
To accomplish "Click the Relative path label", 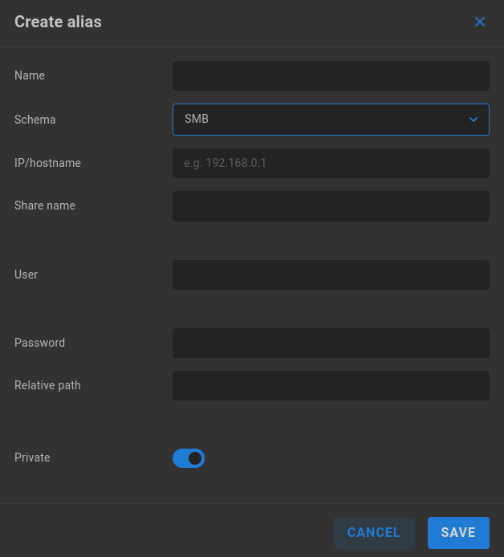I will point(47,385).
